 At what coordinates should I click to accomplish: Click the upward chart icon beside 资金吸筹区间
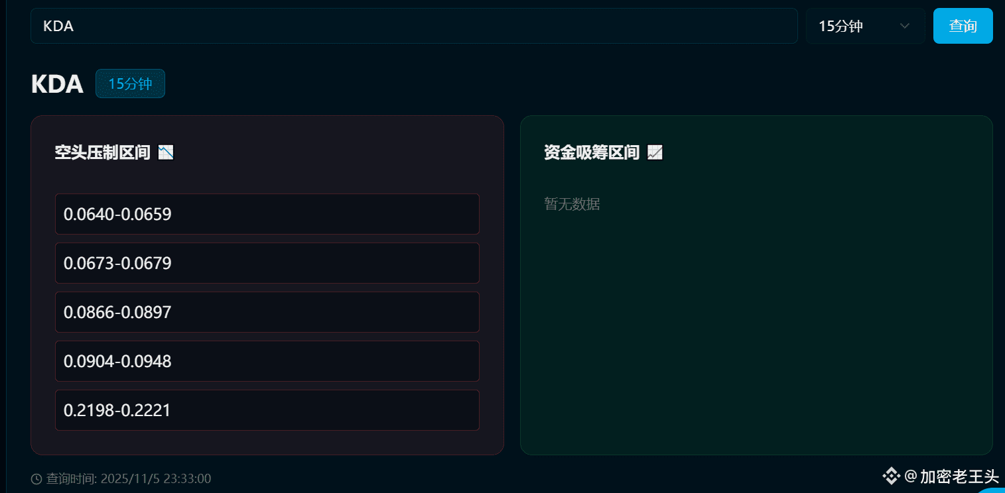655,153
